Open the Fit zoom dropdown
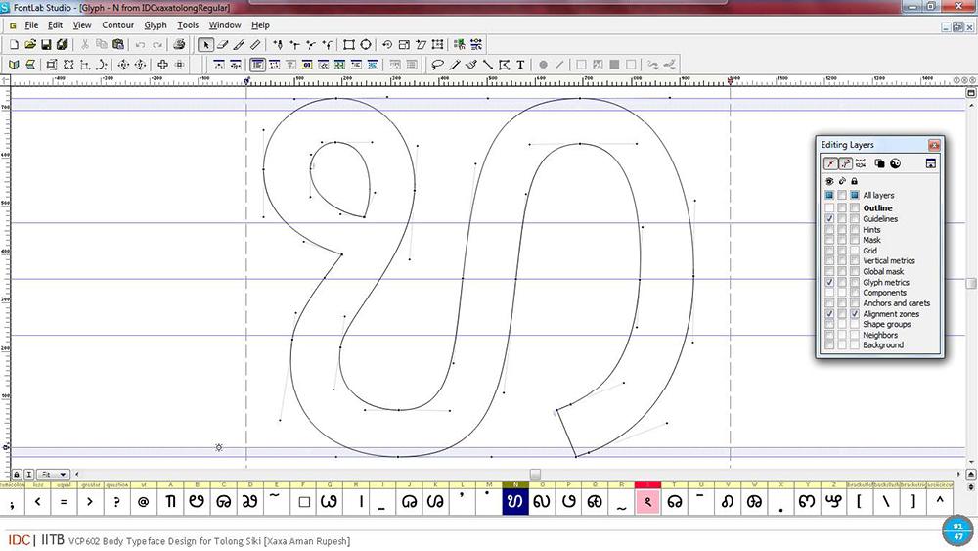 (53, 475)
